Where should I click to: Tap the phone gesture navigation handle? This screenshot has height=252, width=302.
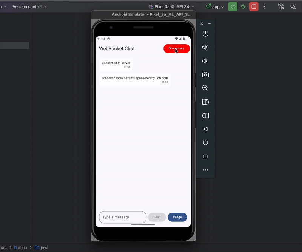coord(143,224)
